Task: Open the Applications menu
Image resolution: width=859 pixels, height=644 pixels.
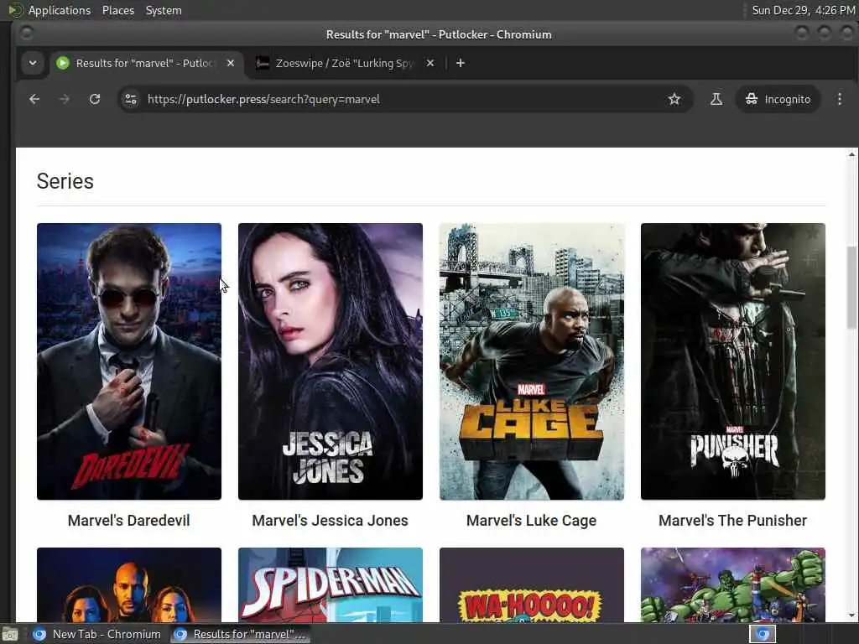Action: (60, 10)
